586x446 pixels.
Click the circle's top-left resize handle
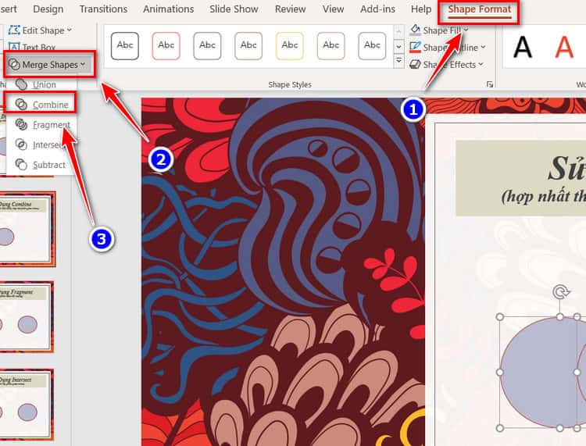(x=500, y=317)
